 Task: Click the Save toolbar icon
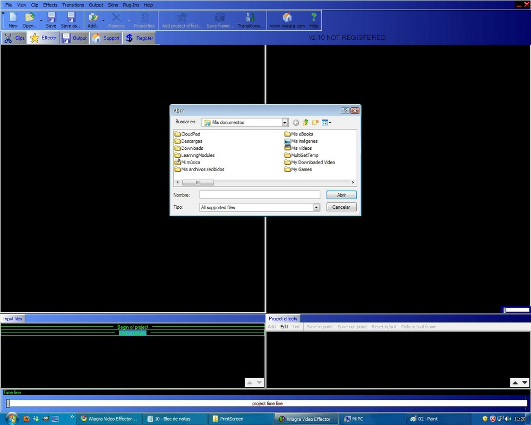51,18
